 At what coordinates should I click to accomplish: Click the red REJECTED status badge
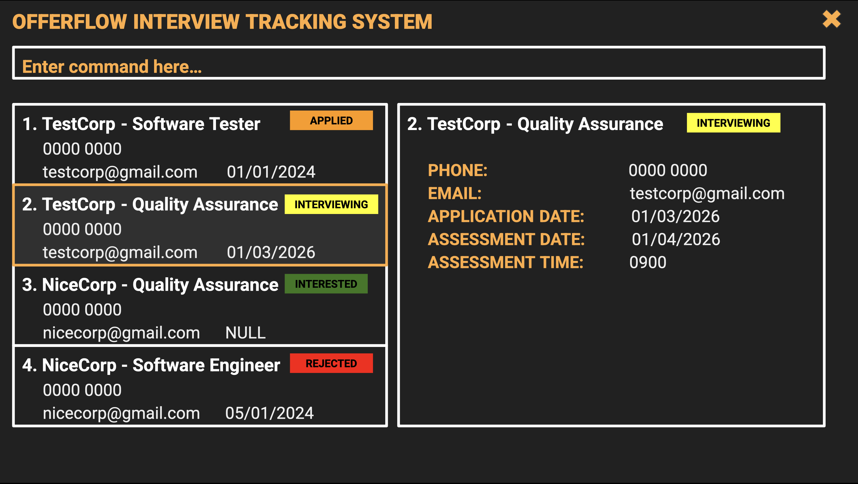331,364
